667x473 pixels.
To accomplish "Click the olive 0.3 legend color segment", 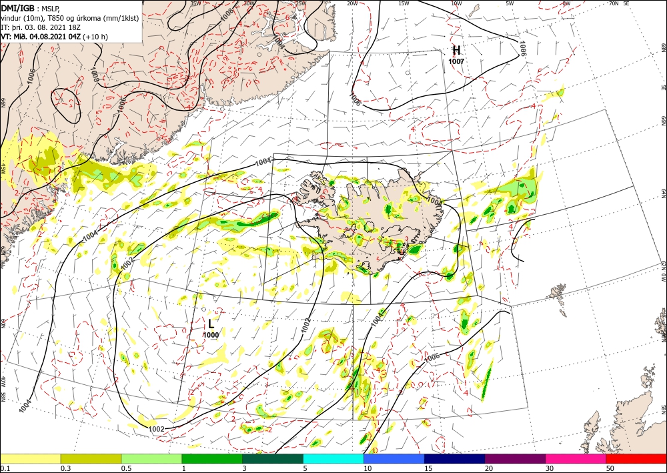I will pos(91,458).
